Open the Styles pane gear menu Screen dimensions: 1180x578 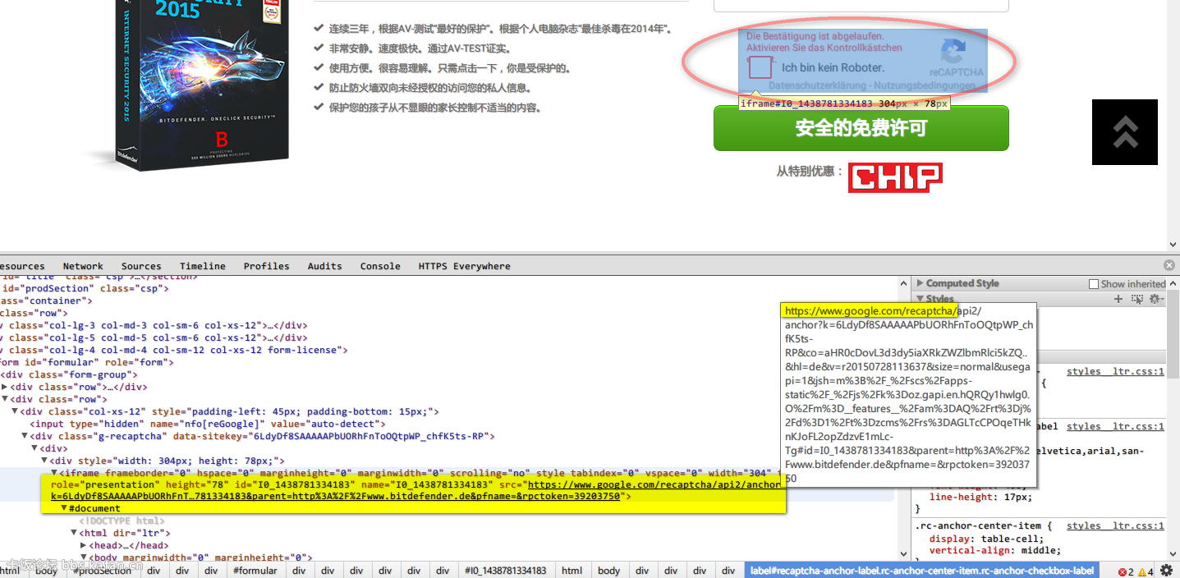[x=1157, y=299]
